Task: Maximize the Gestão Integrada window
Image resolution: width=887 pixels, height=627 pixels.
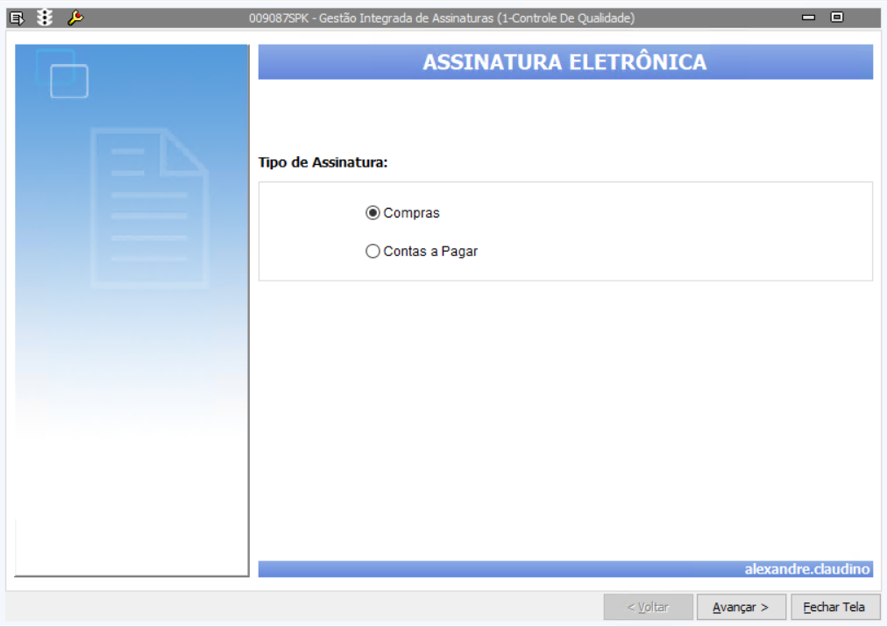Action: [x=837, y=17]
